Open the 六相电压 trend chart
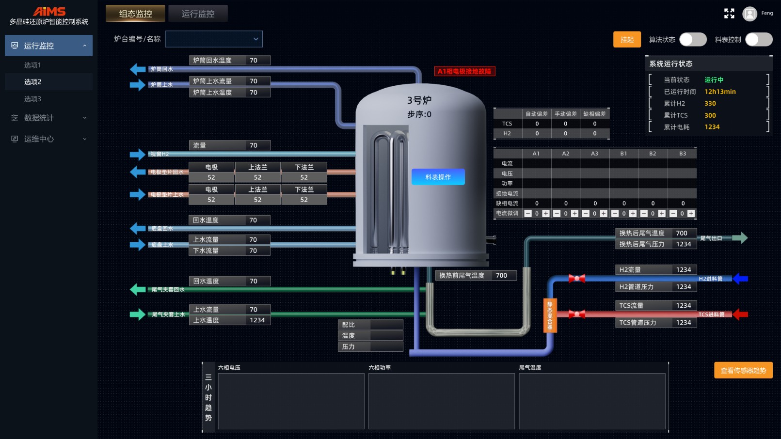The width and height of the screenshot is (781, 439). [291, 401]
